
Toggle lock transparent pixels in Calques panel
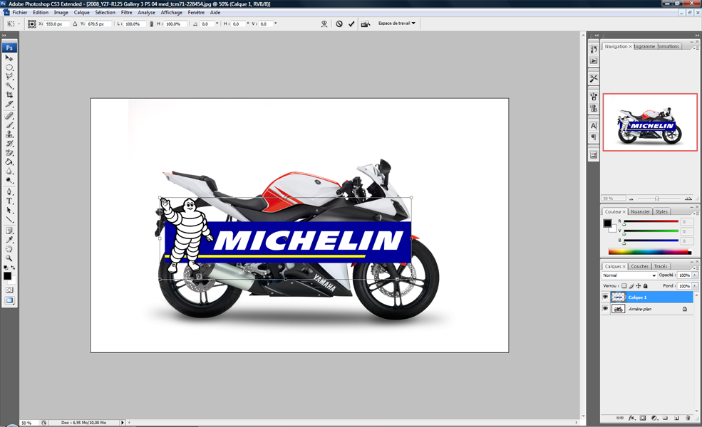tap(624, 285)
